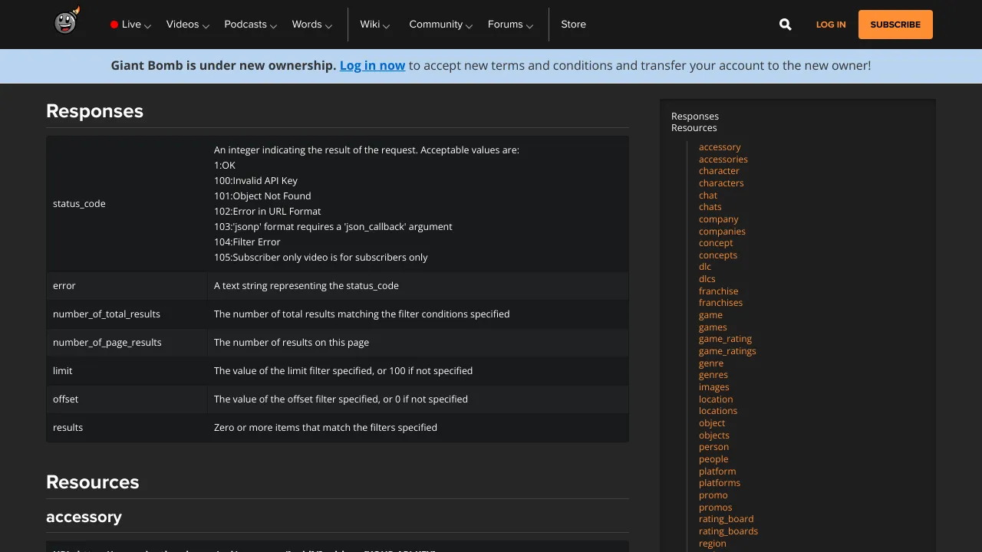This screenshot has width=982, height=552.
Task: Open the chat sidebar link
Action: (708, 195)
